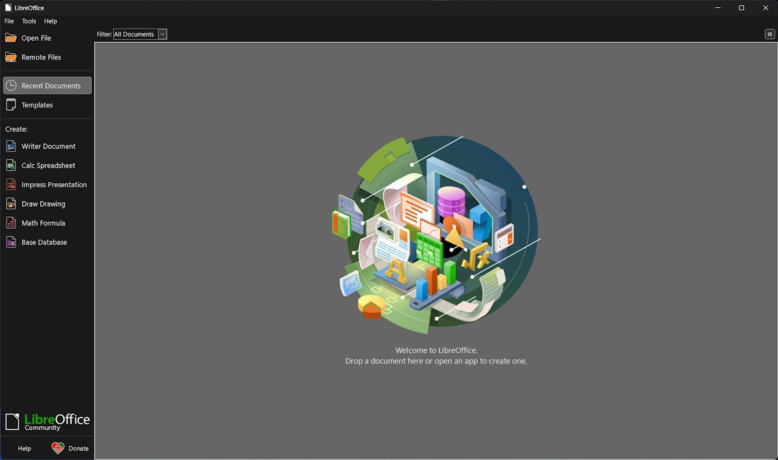Click the Donate button
The height and width of the screenshot is (460, 778).
coord(70,448)
